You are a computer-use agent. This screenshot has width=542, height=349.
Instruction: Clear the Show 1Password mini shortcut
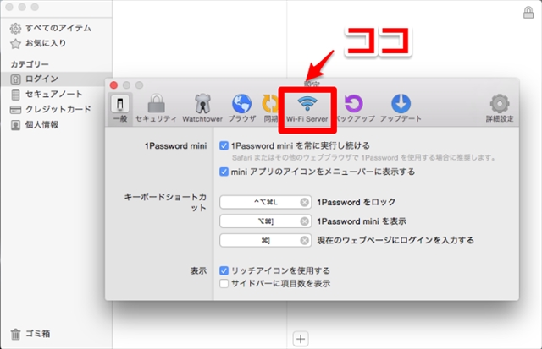[305, 221]
